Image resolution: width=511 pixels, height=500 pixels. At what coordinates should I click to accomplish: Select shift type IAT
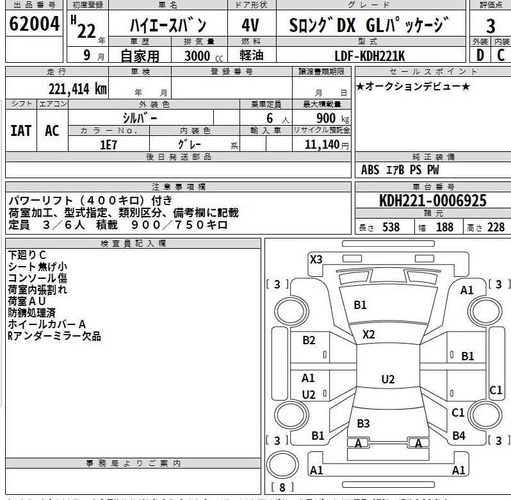[21, 131]
